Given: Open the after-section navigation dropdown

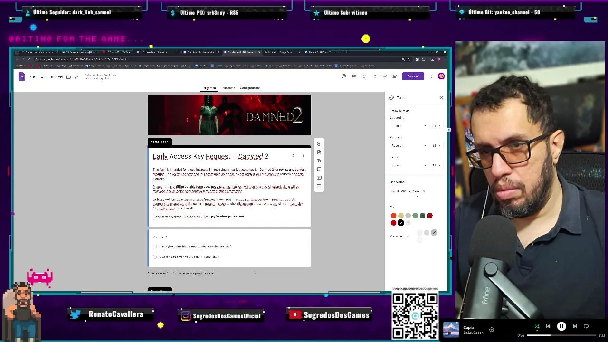Looking at the screenshot, I should tap(214, 273).
